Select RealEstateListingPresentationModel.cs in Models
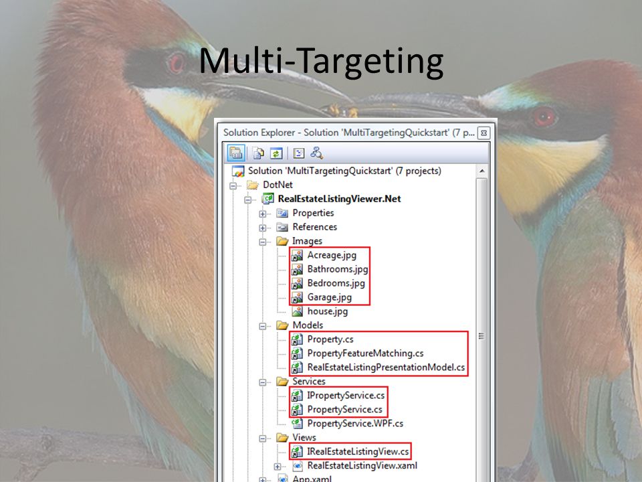The height and width of the screenshot is (482, 642). (386, 368)
